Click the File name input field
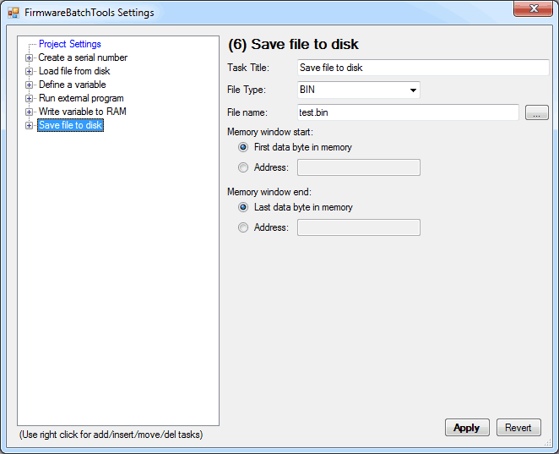The width and height of the screenshot is (559, 454). (407, 112)
